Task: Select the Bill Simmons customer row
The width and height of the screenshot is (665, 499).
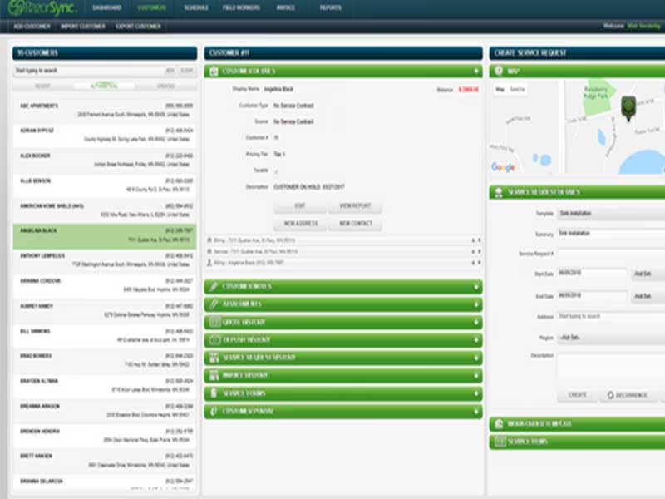Action: coord(105,336)
